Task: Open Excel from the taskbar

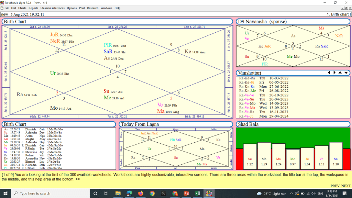Action: pyautogui.click(x=198, y=193)
